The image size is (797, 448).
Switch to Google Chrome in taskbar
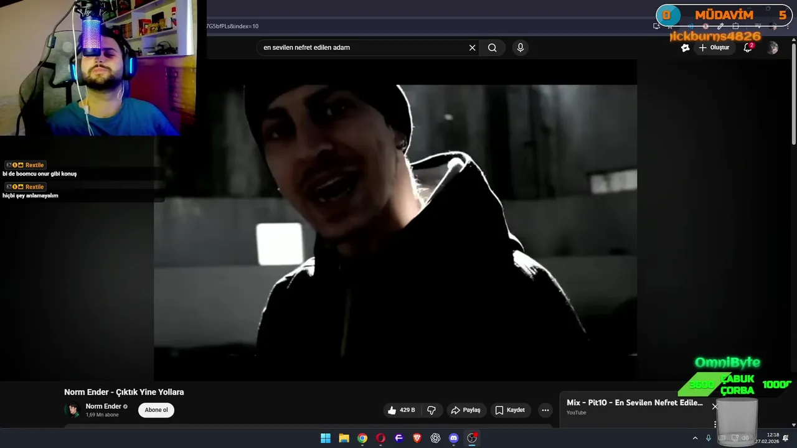[x=362, y=438]
